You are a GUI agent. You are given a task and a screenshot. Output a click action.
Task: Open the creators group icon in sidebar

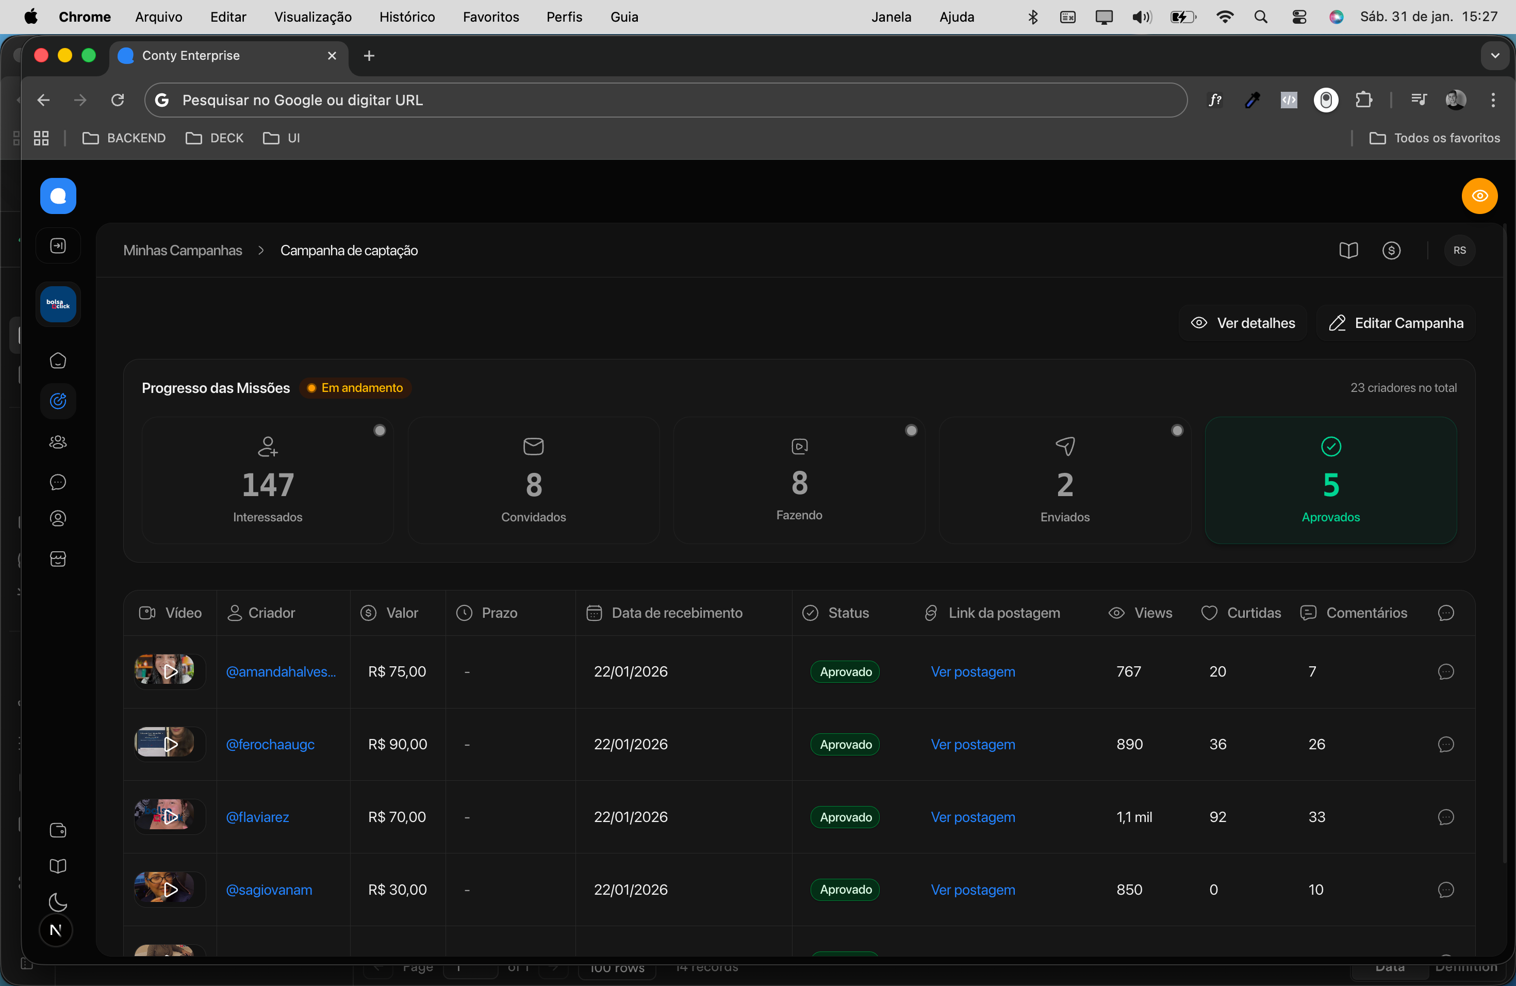(58, 442)
